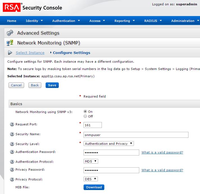The height and width of the screenshot is (194, 200).
Task: Click help icon for Authentication Password
Action: (x=12, y=152)
